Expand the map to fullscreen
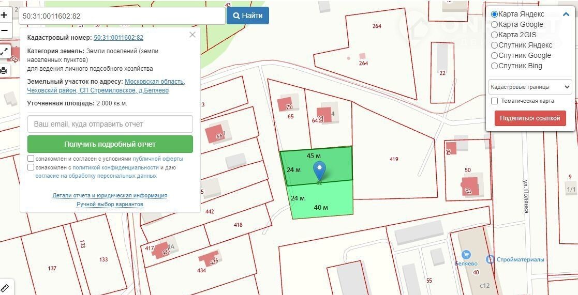The width and height of the screenshot is (578, 295). coord(4,51)
